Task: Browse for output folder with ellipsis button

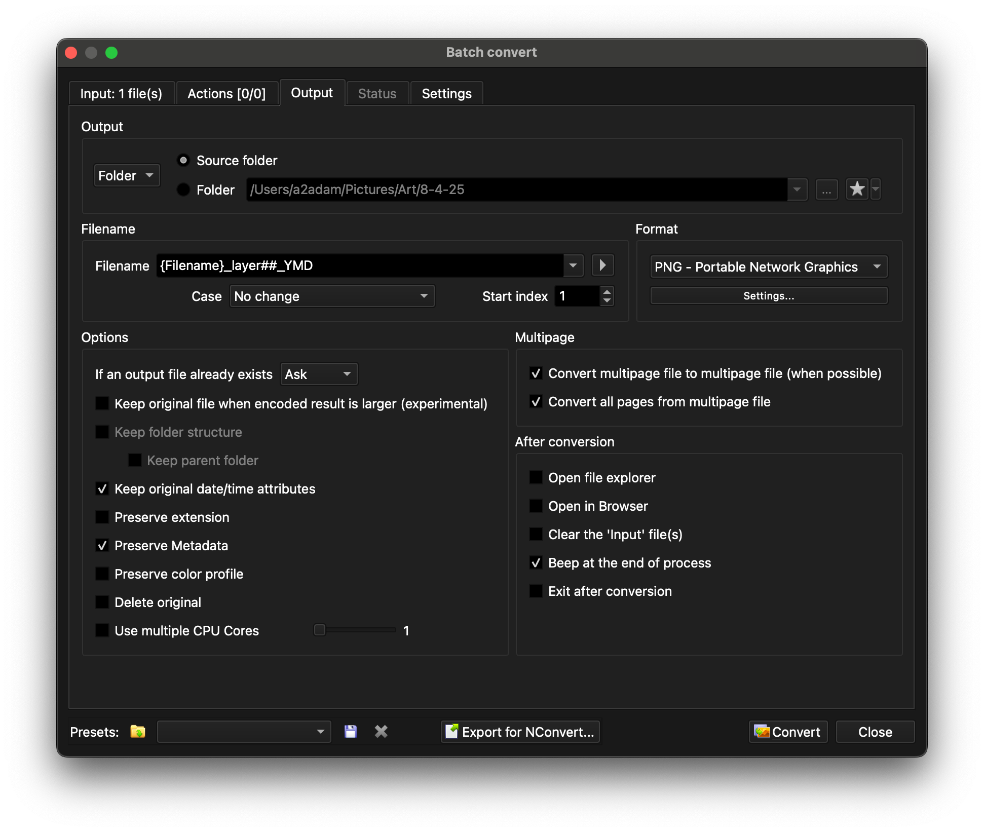Action: 826,190
